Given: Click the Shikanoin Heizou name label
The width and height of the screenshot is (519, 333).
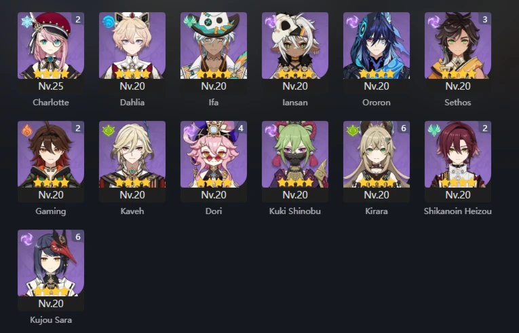Looking at the screenshot, I should point(458,211).
